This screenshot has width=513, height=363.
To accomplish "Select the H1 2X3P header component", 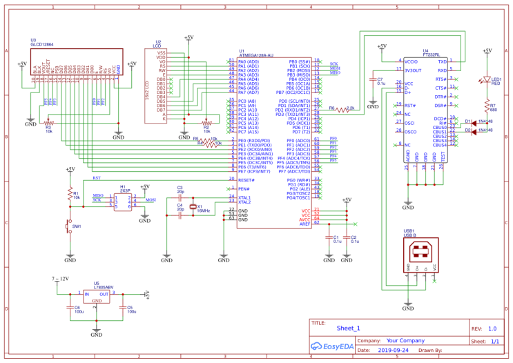I will (x=123, y=202).
